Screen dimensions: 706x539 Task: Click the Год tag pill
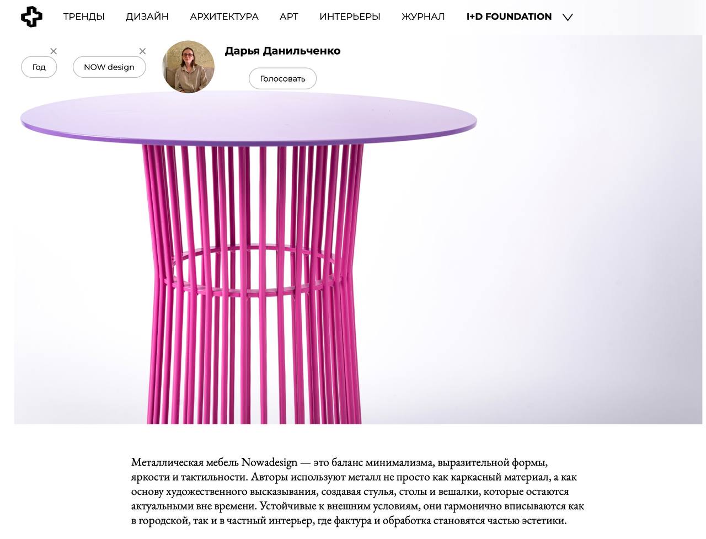[39, 67]
